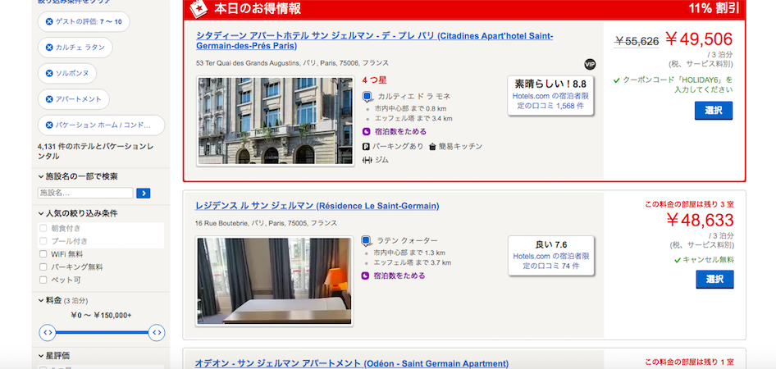
Task: Click the VIP badge on Citadines listing
Action: 590,64
